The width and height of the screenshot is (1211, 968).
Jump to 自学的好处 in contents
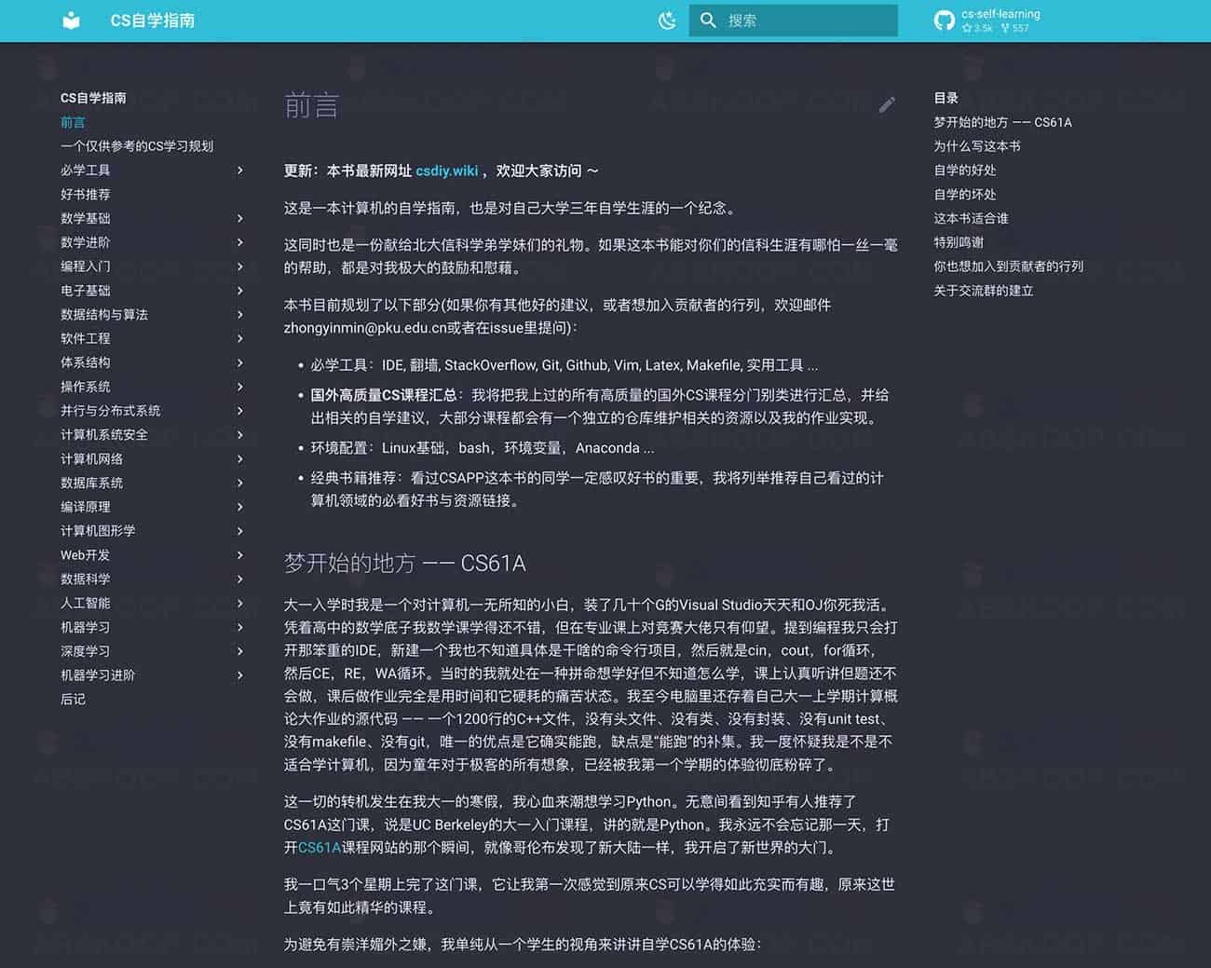click(x=965, y=170)
